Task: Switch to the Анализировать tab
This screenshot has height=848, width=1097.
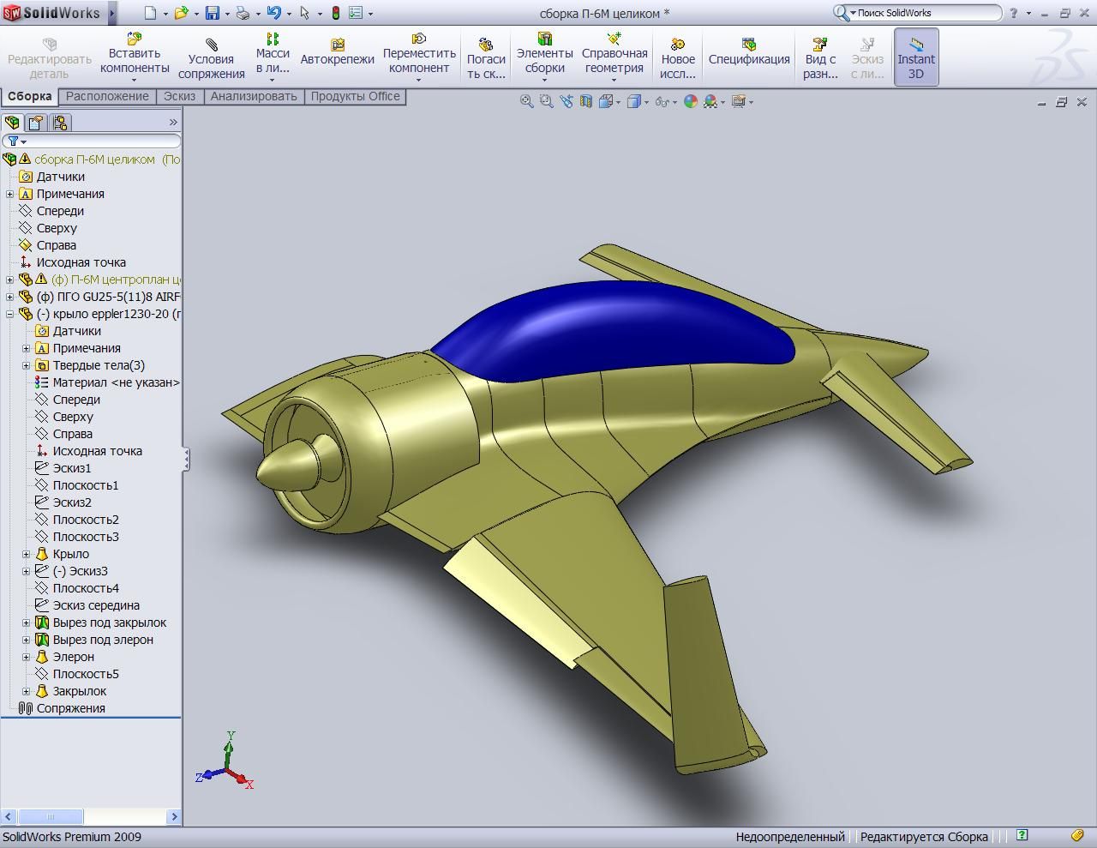Action: pos(253,96)
